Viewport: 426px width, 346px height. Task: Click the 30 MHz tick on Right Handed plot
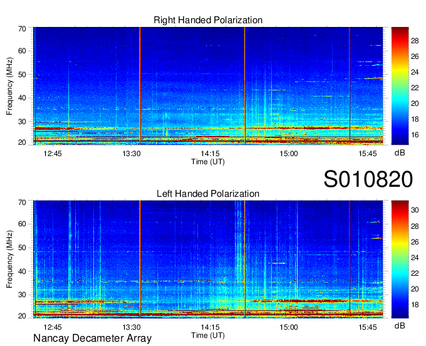click(x=22, y=122)
